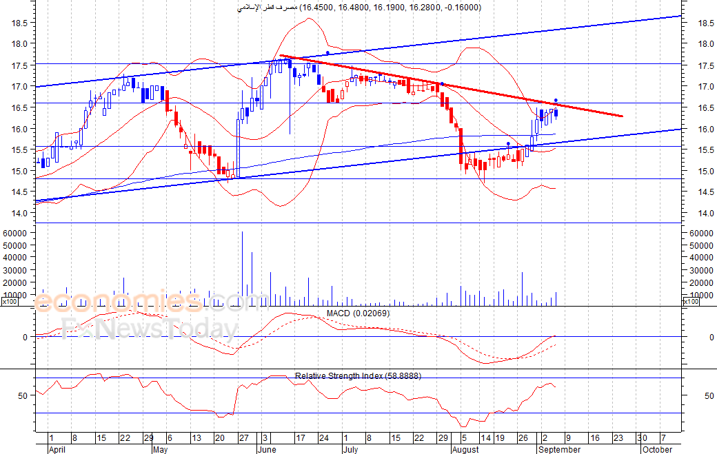This screenshot has height=454, width=717.
Task: Click the blue dot above the latest candle
Action: tap(556, 100)
